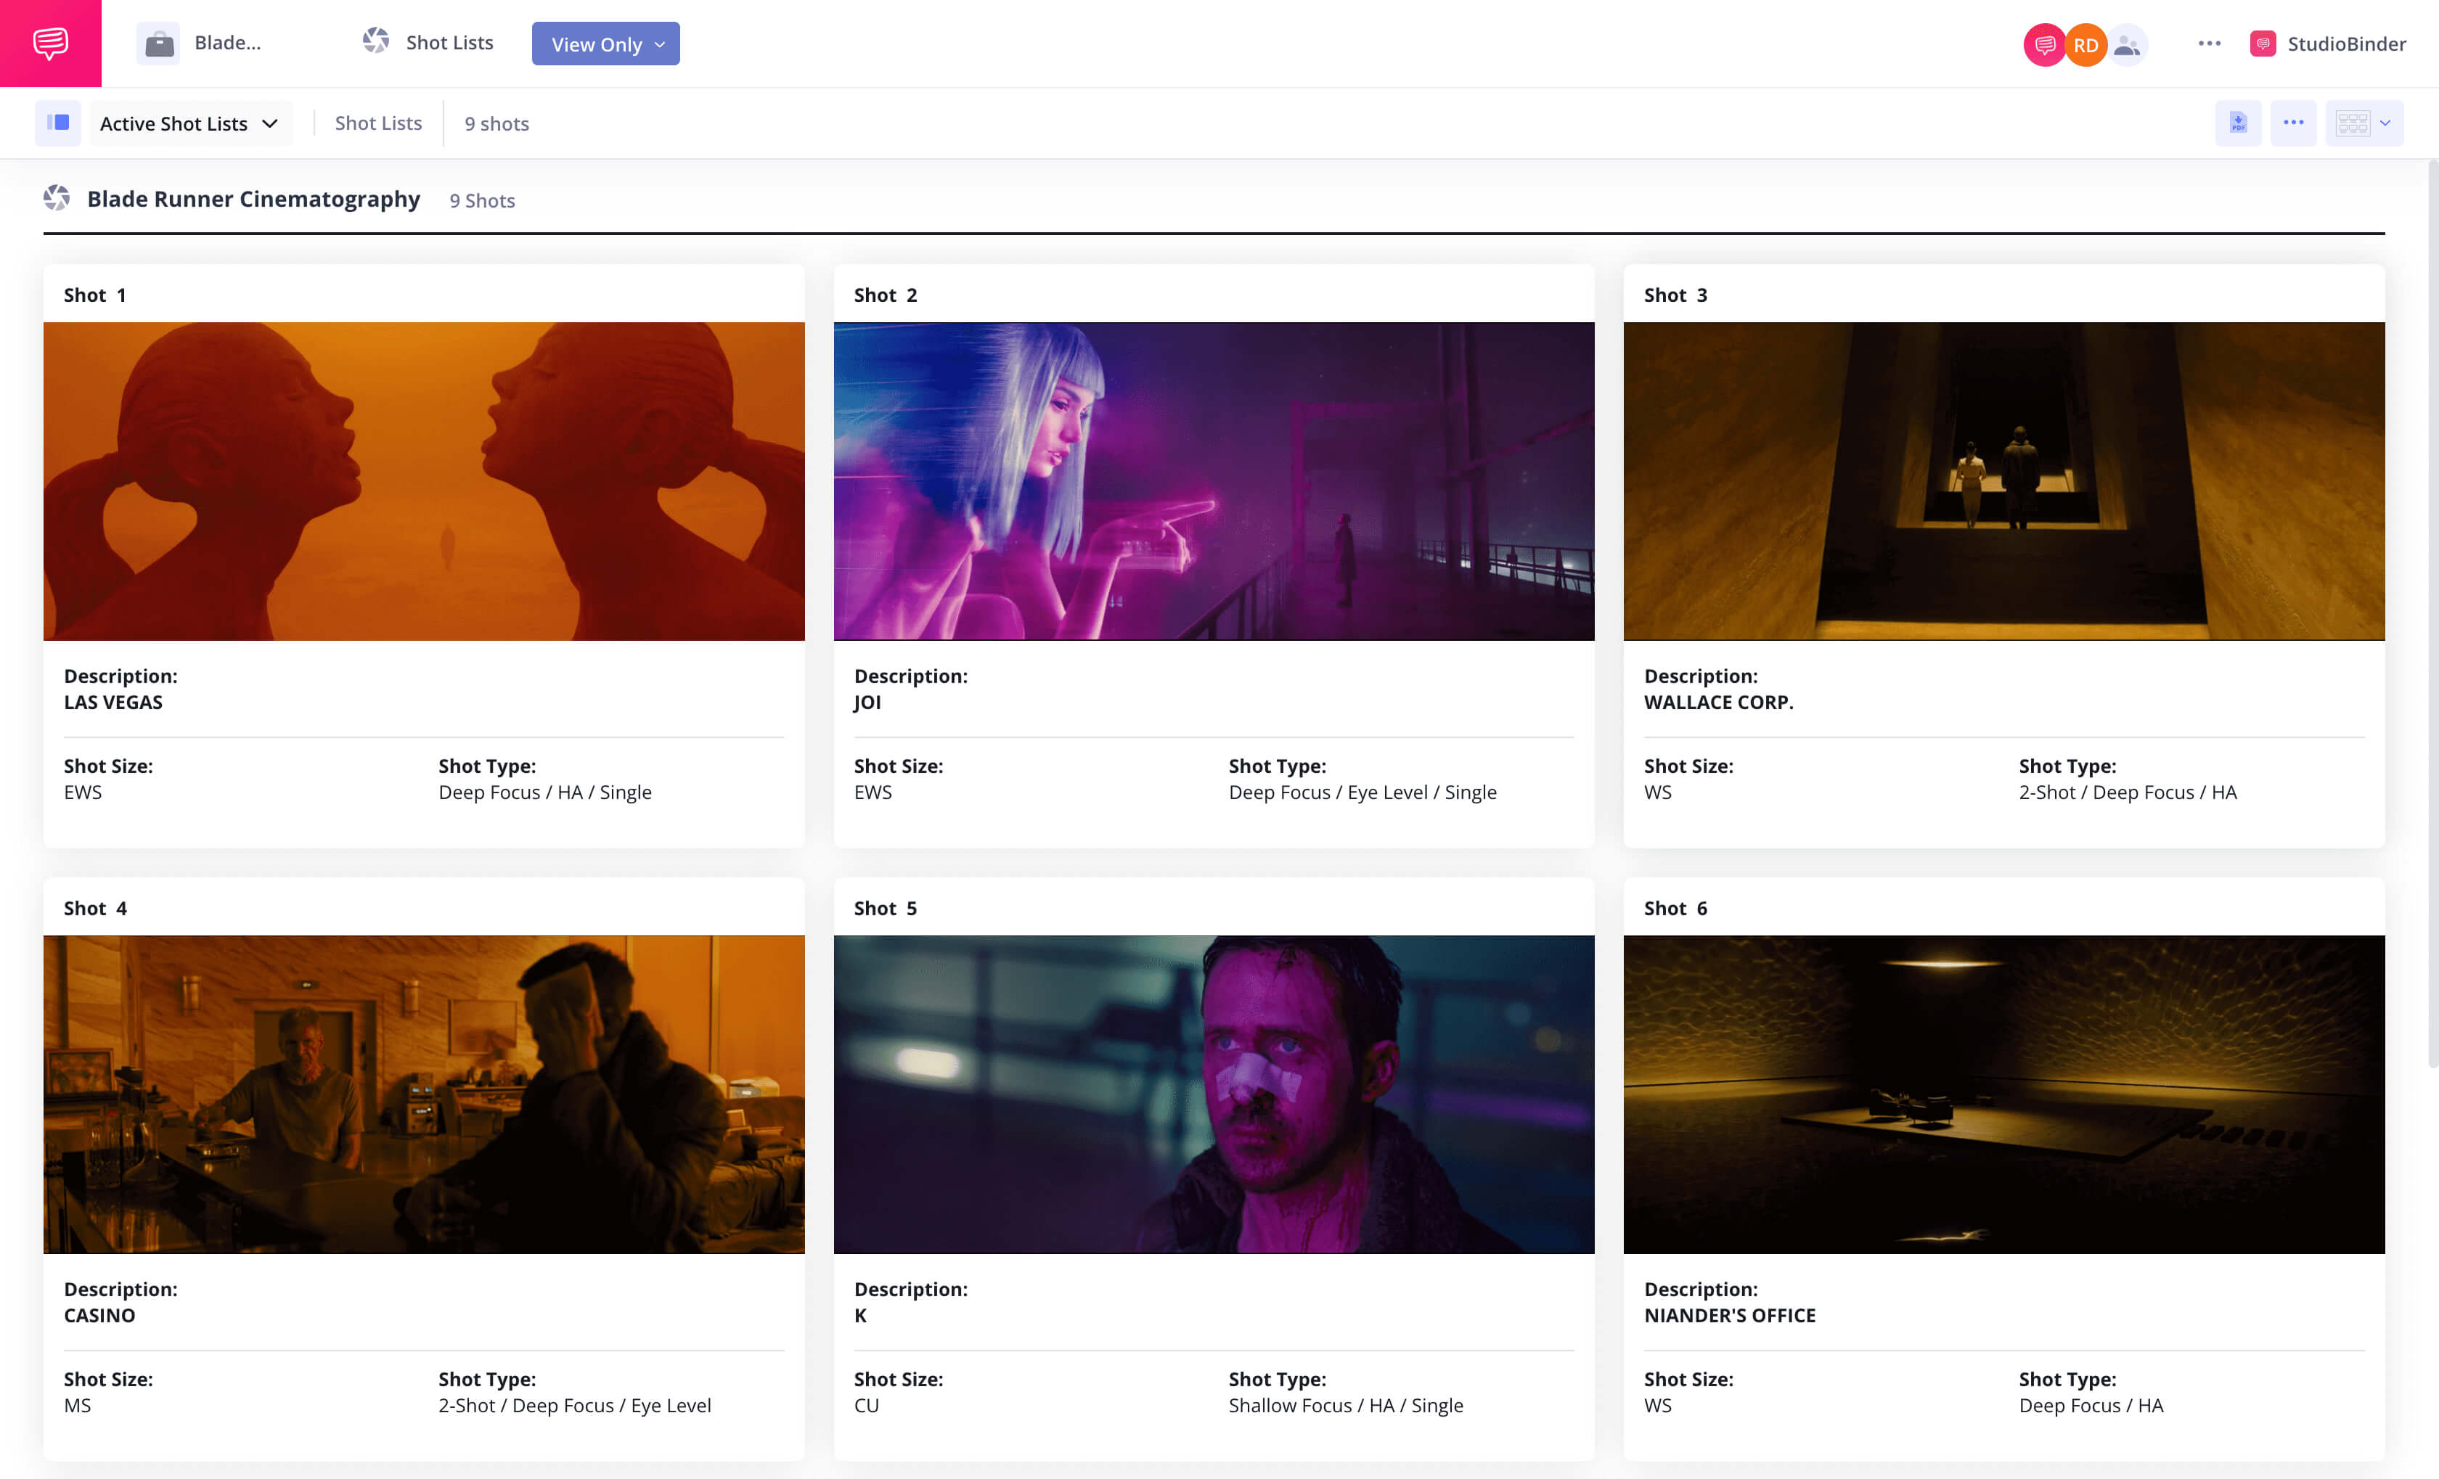This screenshot has height=1479, width=2439.
Task: Open the Shot 5 K close-up thumbnail
Action: click(x=1214, y=1094)
